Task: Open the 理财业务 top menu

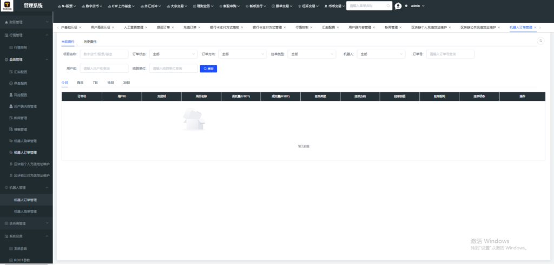Action: point(203,6)
